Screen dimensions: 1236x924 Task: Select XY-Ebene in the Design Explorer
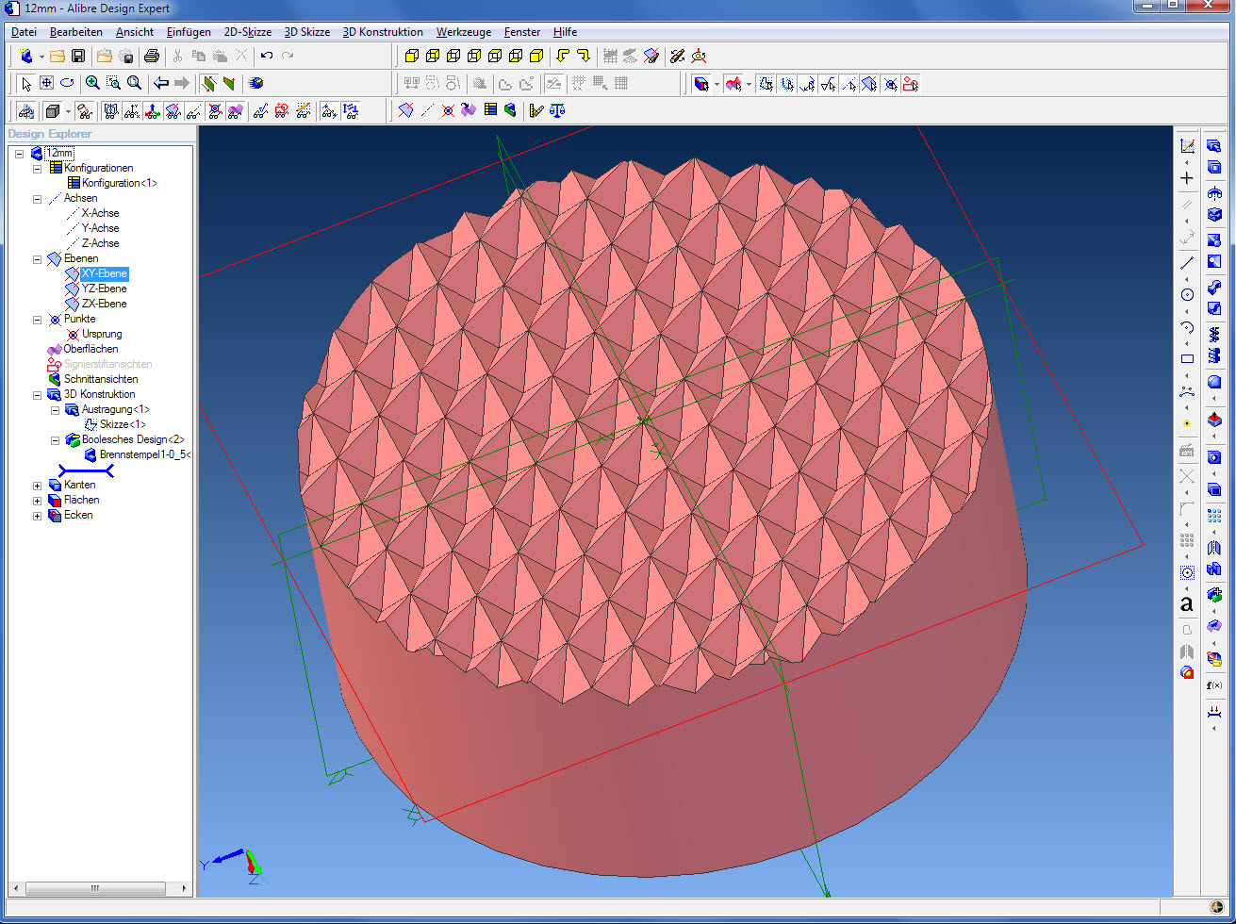point(104,273)
